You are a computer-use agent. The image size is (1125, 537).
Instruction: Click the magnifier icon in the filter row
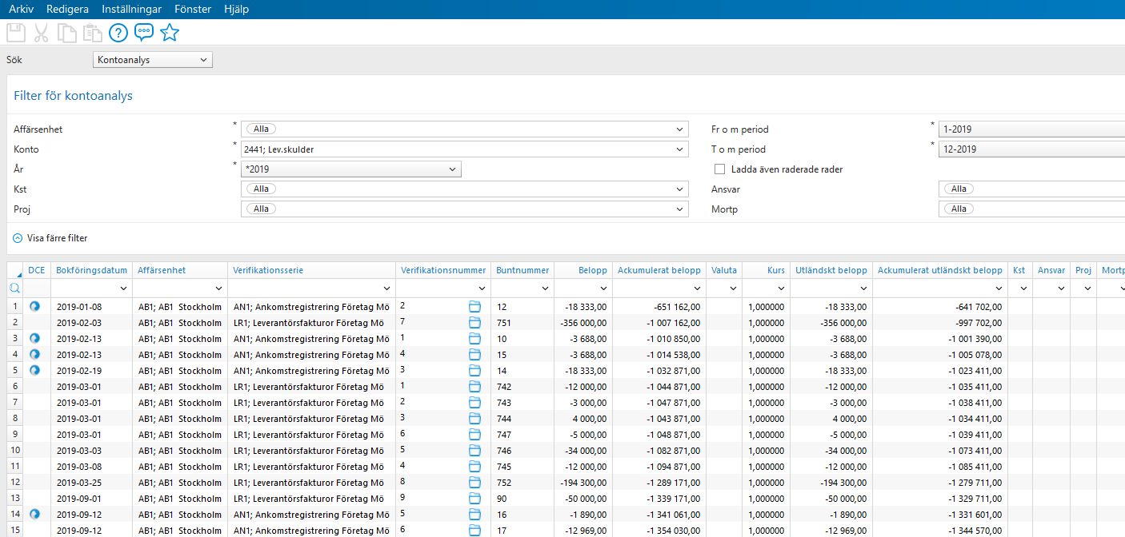(x=14, y=287)
